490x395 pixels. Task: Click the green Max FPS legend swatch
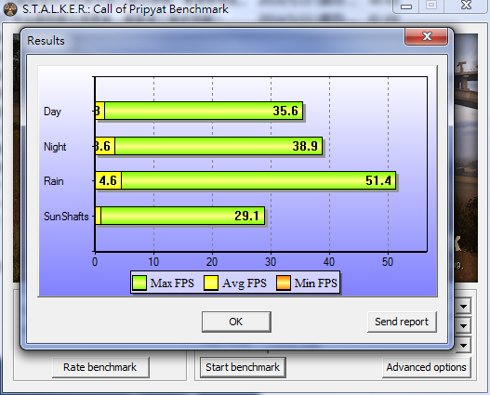coord(139,283)
